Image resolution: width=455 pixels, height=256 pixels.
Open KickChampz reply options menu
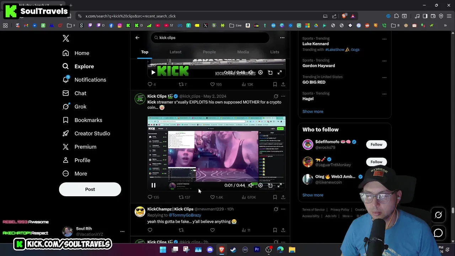coord(283,209)
